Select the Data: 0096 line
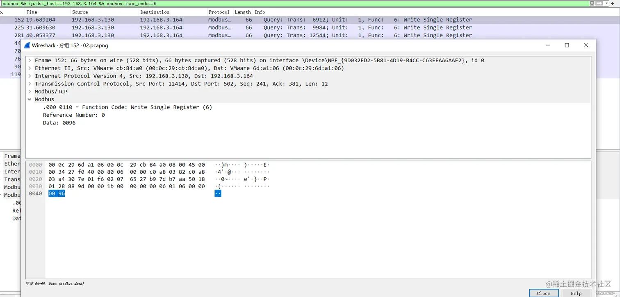Image resolution: width=620 pixels, height=297 pixels. [x=59, y=122]
